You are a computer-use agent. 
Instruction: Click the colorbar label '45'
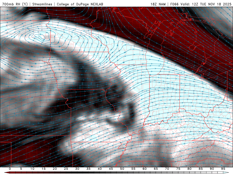pyautogui.click(x=111, y=169)
